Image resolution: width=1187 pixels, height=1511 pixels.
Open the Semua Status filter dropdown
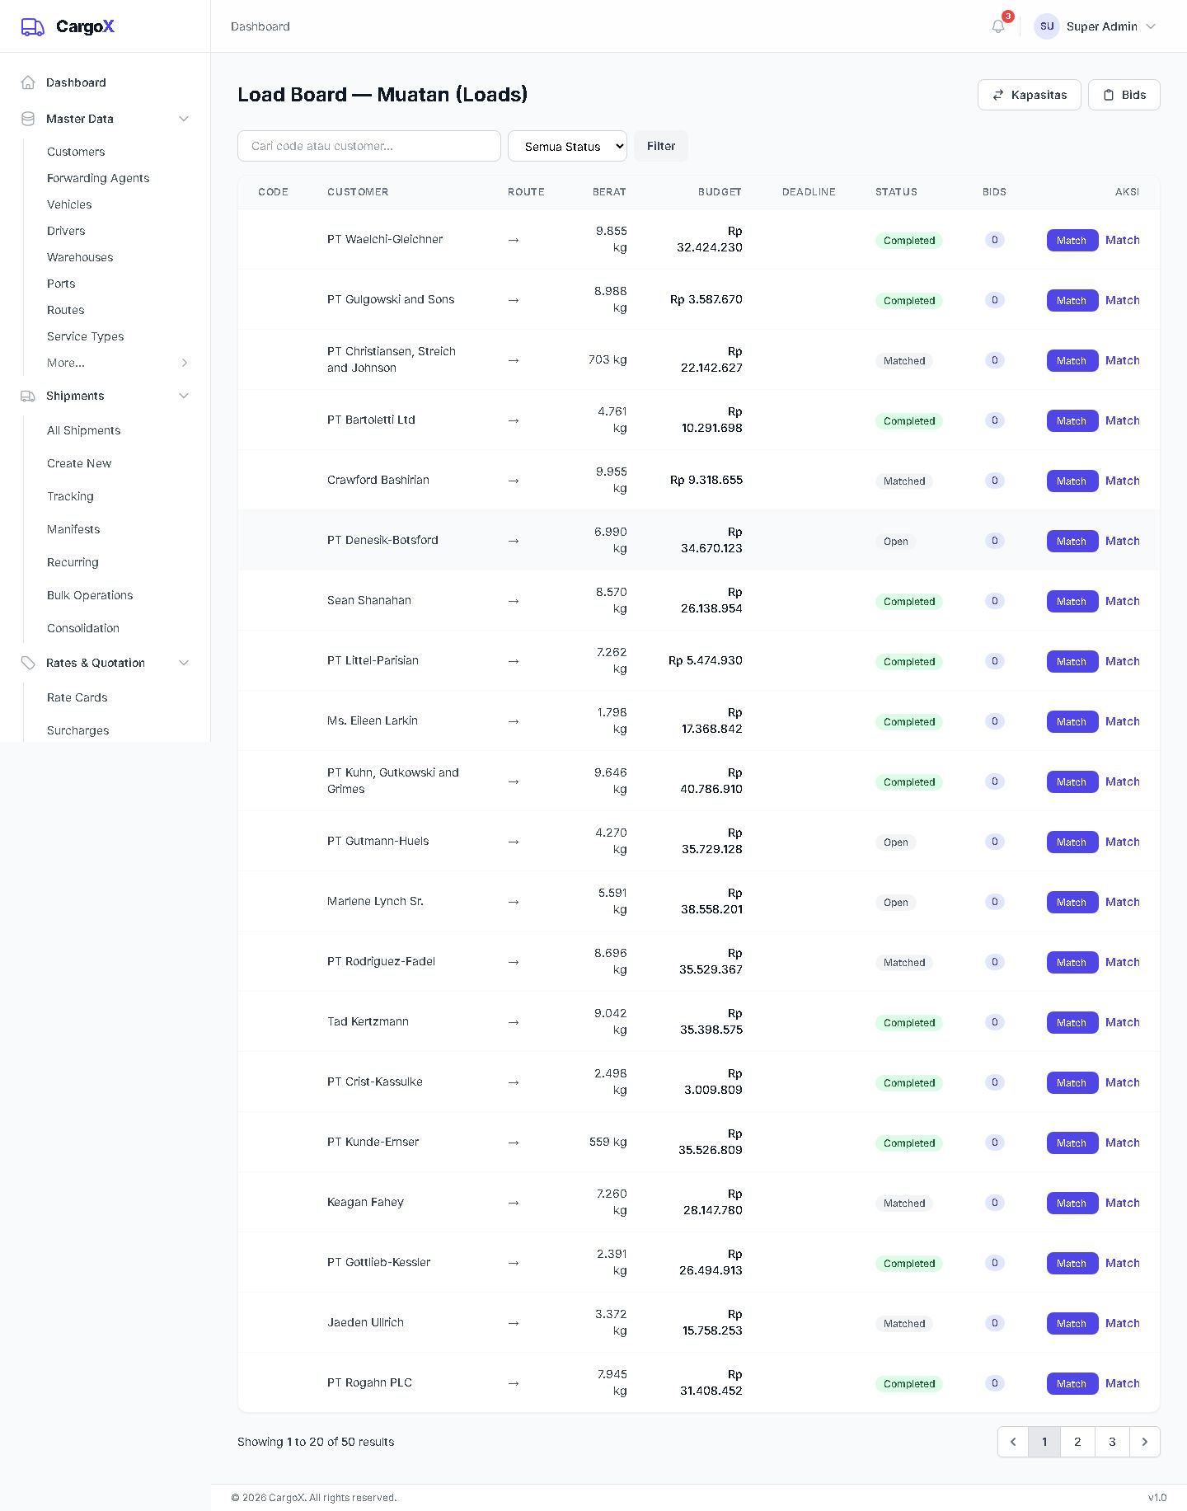coord(567,146)
